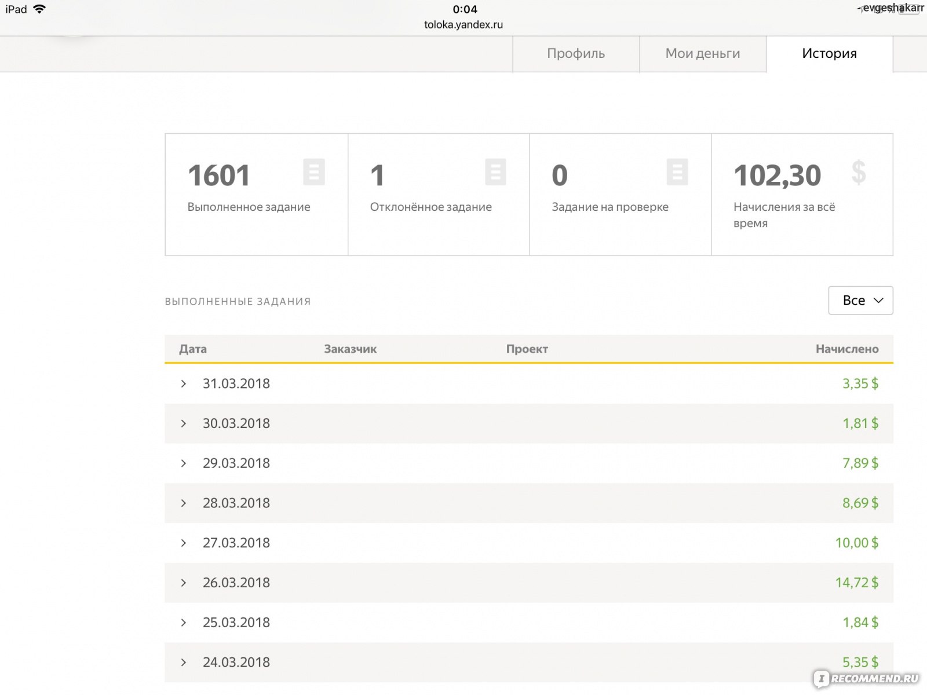Screen dimensions: 927x695
Task: Click the 3,35 $ amount
Action: (860, 383)
